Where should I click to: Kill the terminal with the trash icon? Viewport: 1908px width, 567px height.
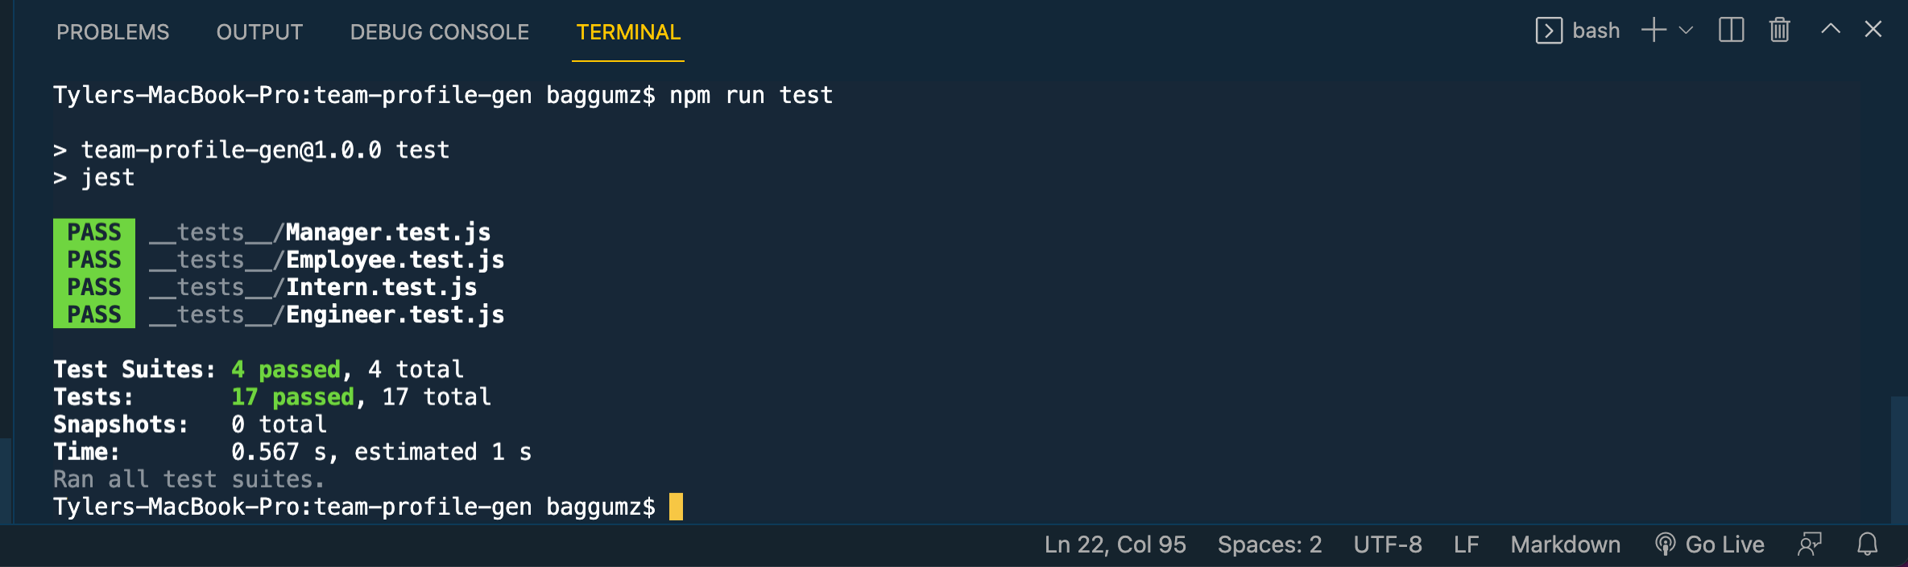click(1778, 30)
